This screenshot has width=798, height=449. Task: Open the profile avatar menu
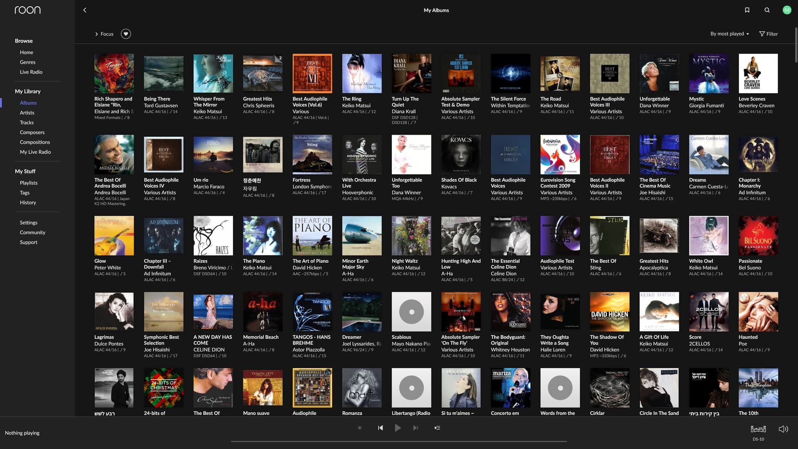click(x=787, y=10)
